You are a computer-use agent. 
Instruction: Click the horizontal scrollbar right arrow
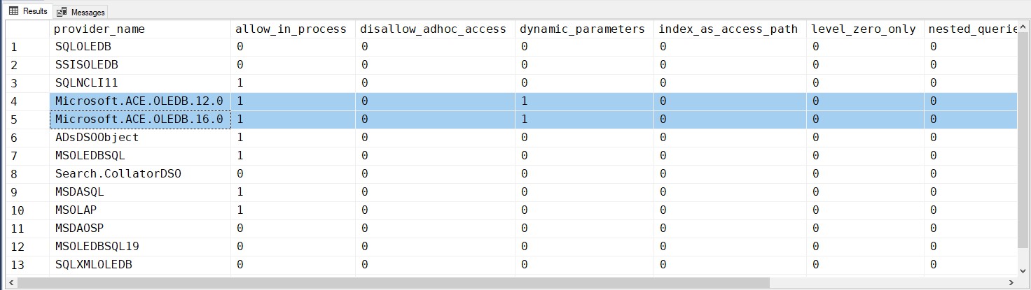pos(1012,283)
